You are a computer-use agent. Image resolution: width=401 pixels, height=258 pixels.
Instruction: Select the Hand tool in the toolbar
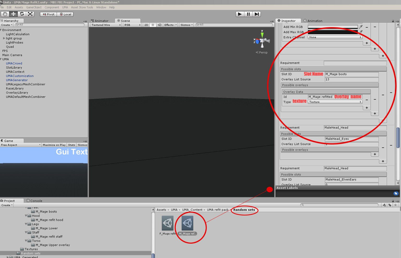[x=5, y=14]
